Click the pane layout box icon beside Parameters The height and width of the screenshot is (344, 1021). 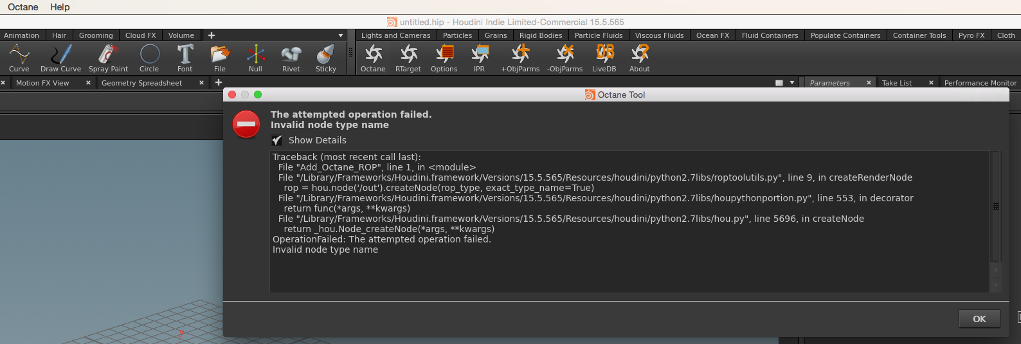click(779, 83)
